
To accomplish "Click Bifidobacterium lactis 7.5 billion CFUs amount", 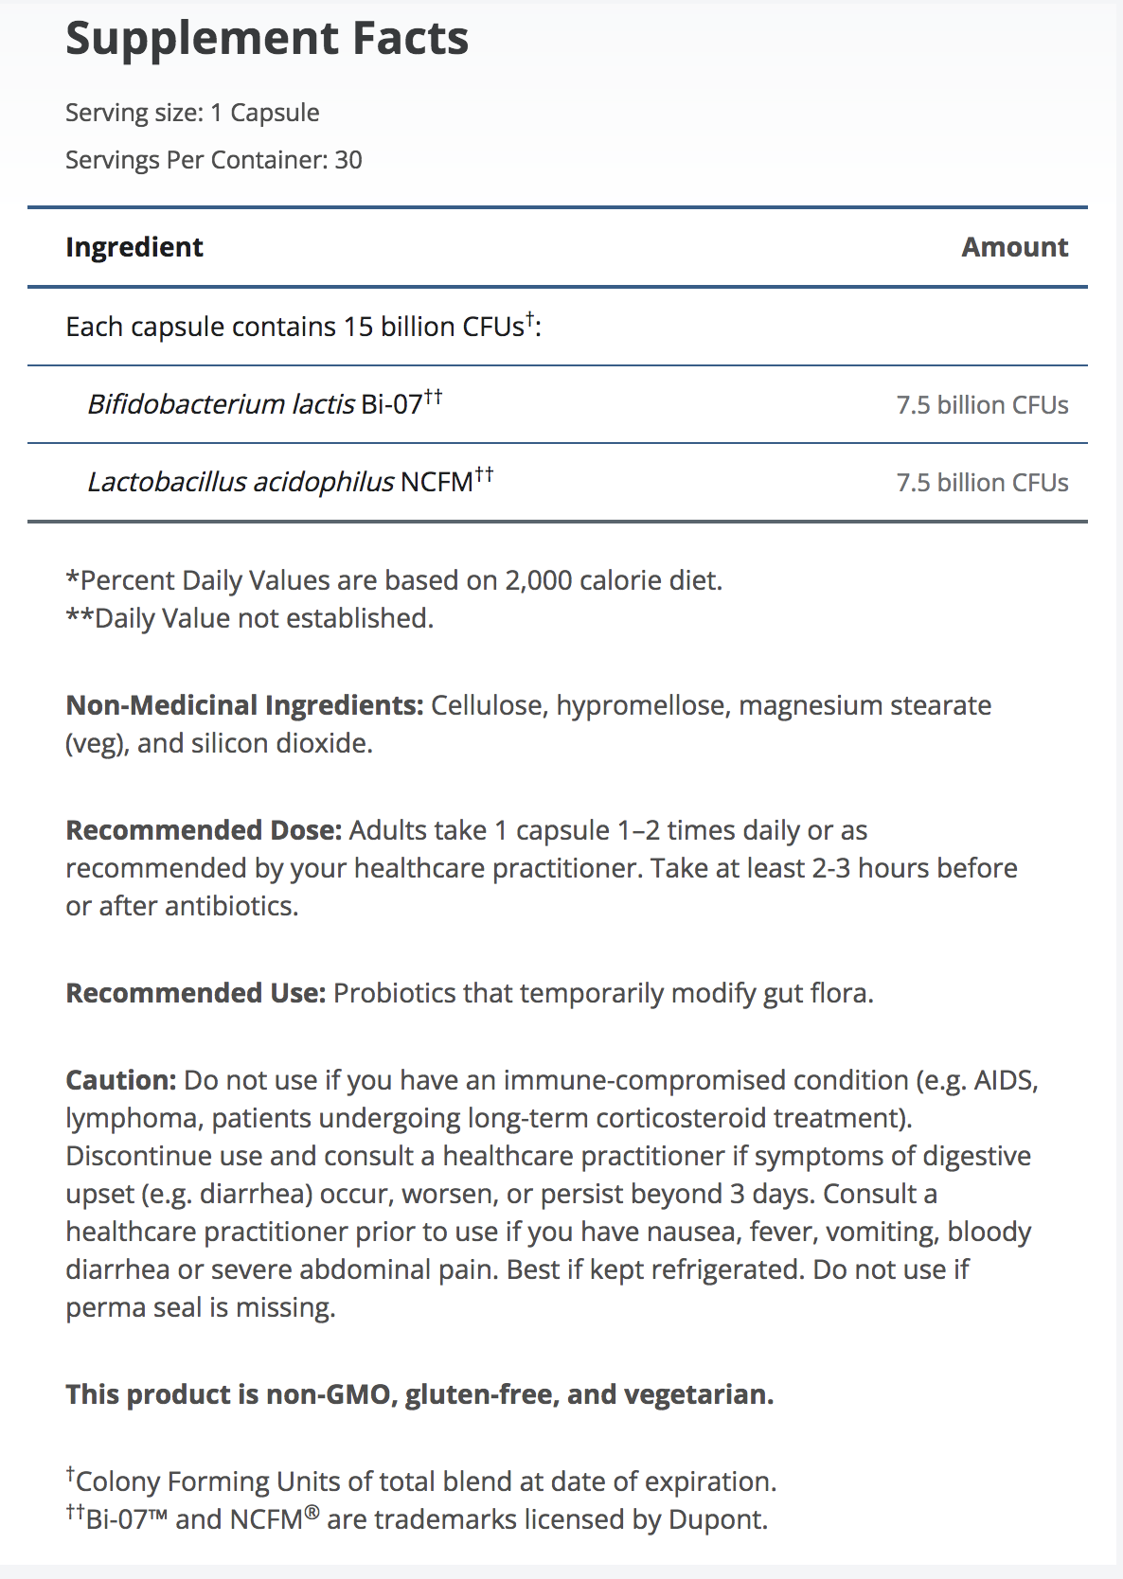I will pos(982,405).
